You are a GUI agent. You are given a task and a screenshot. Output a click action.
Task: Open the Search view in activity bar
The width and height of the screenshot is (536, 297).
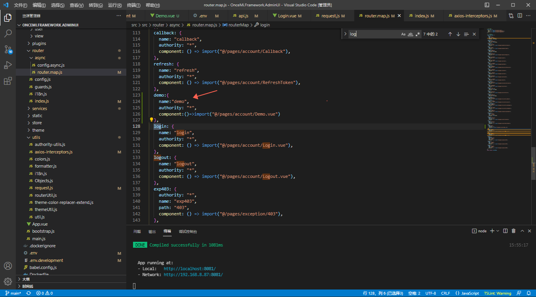point(8,34)
